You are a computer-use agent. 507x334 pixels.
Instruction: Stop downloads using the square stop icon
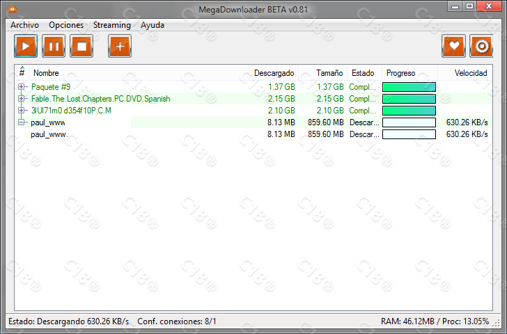(x=81, y=47)
